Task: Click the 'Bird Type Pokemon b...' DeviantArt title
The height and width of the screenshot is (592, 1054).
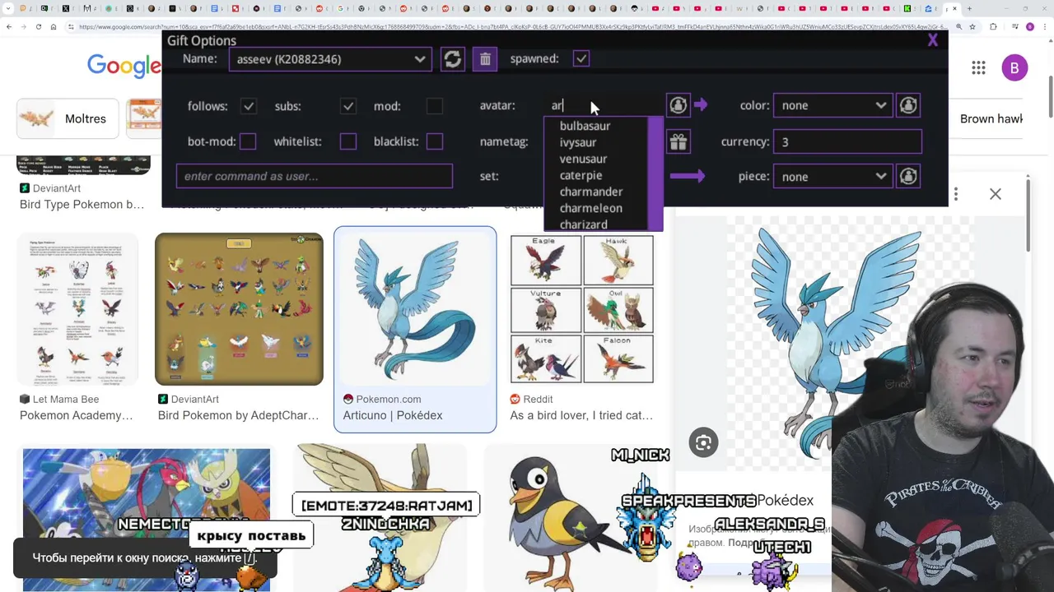Action: 82,204
